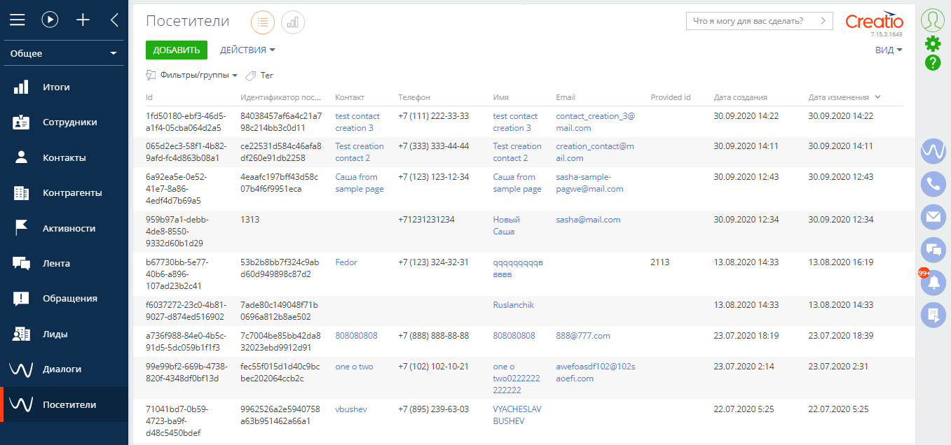Open the email envelope panel icon
951x445 pixels.
933,217
